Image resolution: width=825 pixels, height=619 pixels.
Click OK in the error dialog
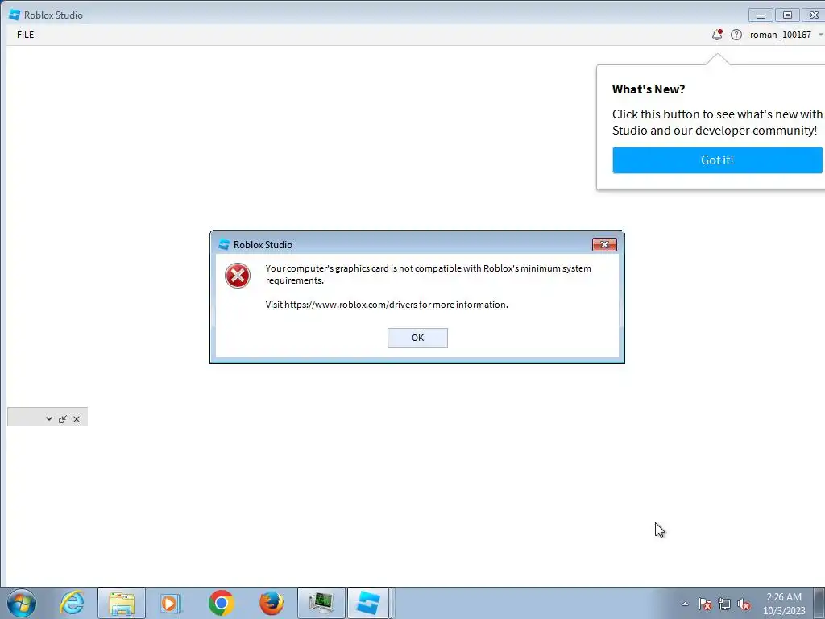[417, 338]
